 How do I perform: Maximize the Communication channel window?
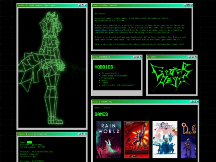pyautogui.click(x=188, y=5)
